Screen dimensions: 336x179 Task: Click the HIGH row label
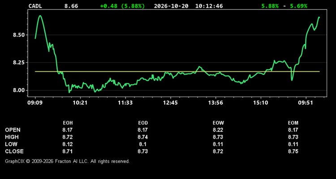pyautogui.click(x=12, y=137)
